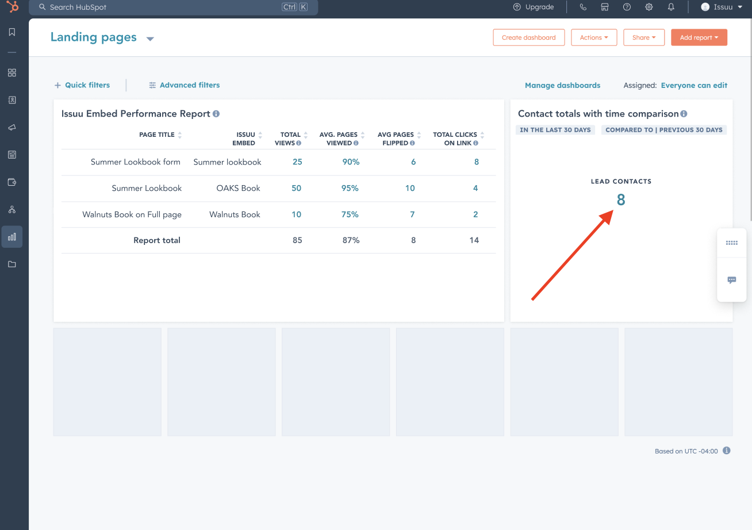
Task: Add Quick filters
Action: (x=82, y=85)
